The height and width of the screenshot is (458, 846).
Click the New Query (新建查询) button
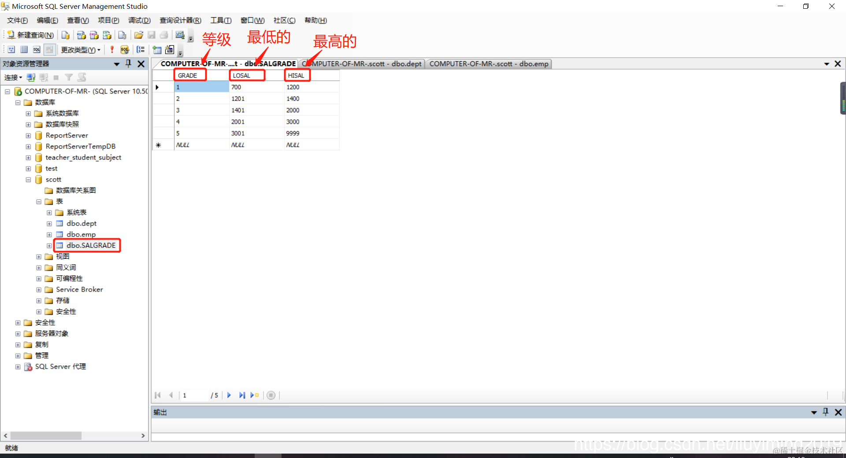coord(30,35)
